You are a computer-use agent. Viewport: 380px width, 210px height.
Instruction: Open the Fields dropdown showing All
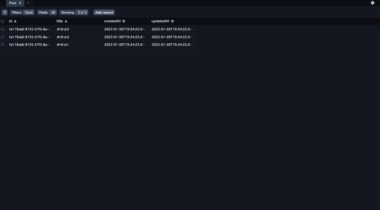tap(47, 12)
